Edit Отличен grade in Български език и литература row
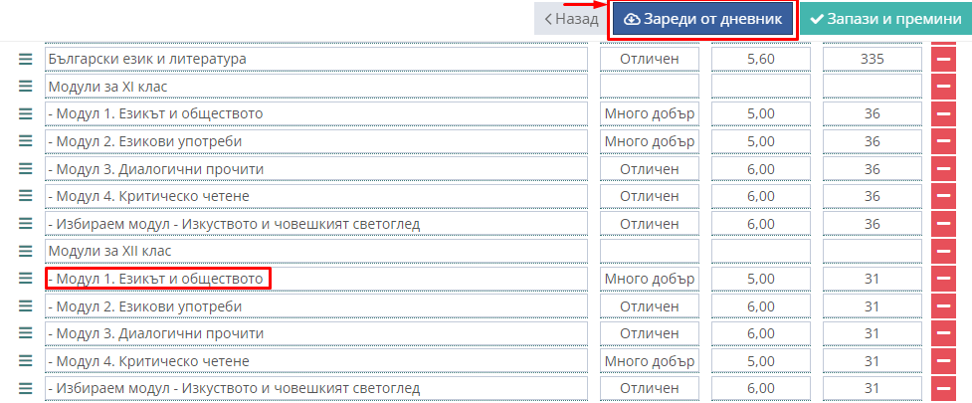 pyautogui.click(x=649, y=59)
